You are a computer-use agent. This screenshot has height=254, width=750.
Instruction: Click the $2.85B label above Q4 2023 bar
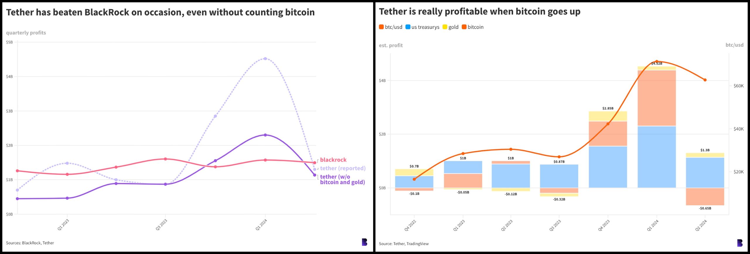608,108
